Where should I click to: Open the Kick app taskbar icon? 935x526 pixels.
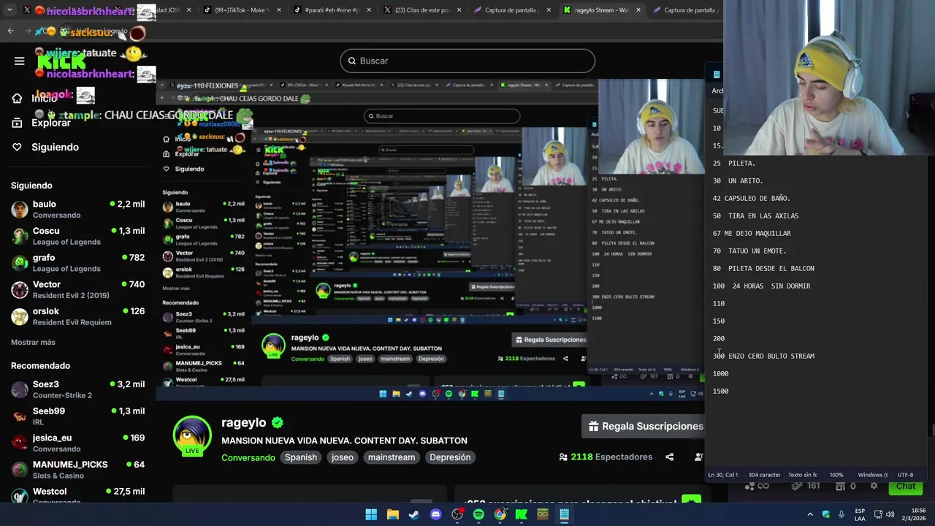[522, 514]
